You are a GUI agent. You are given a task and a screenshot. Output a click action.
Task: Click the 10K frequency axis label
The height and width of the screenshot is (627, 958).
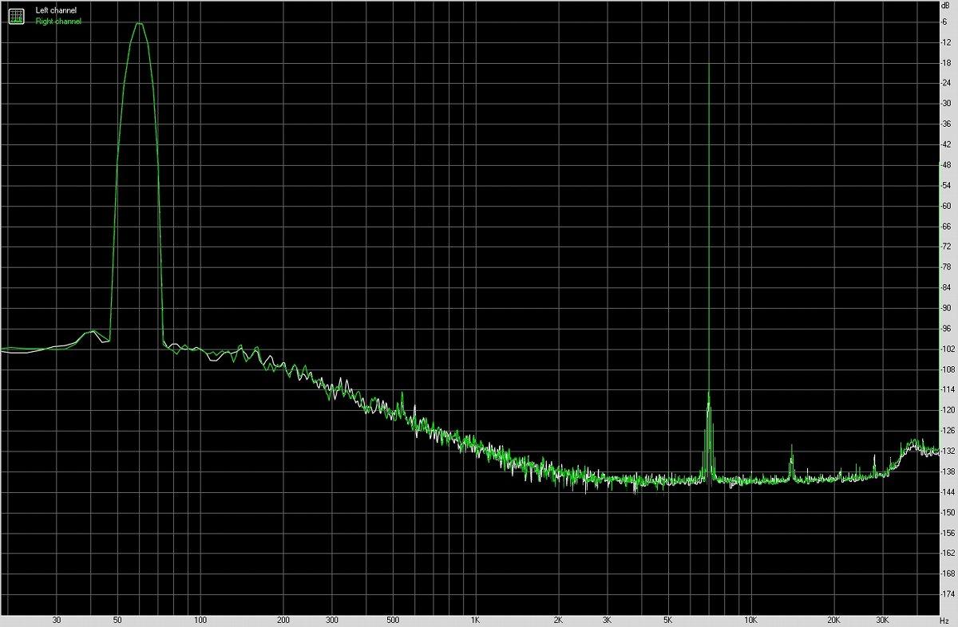click(750, 620)
